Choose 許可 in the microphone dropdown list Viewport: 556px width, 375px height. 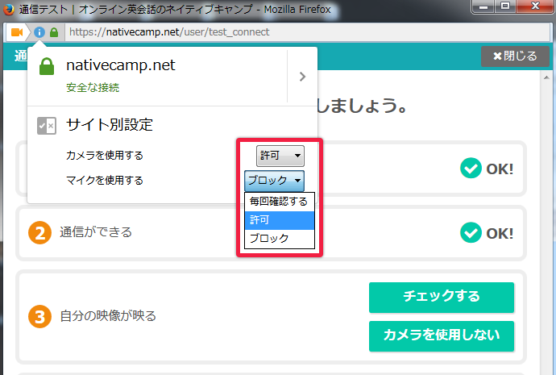point(278,220)
